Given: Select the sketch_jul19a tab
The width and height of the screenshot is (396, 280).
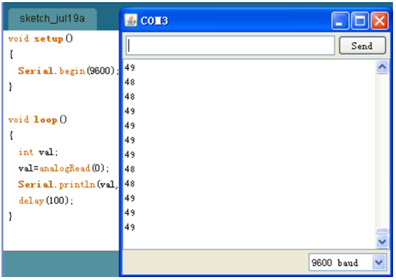Looking at the screenshot, I should point(52,19).
